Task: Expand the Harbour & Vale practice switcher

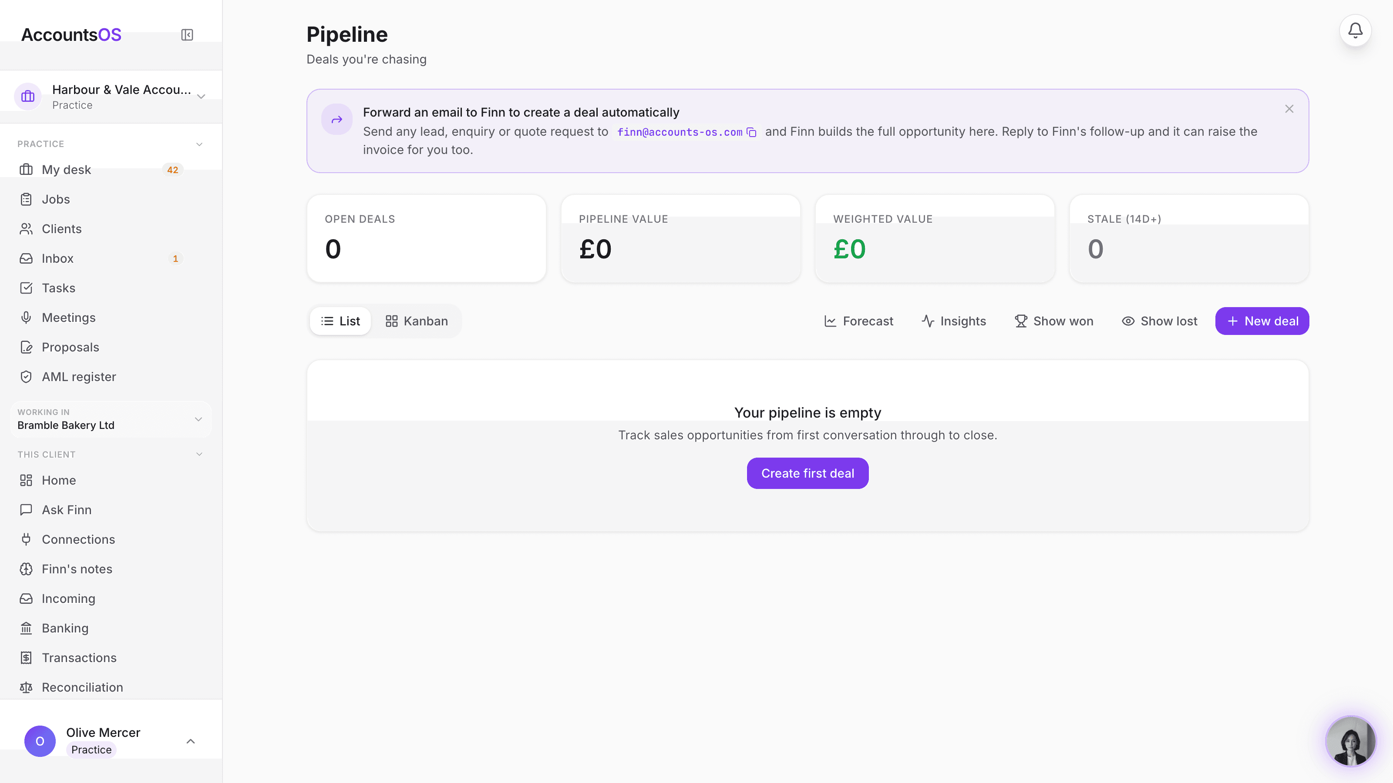Action: pos(111,97)
